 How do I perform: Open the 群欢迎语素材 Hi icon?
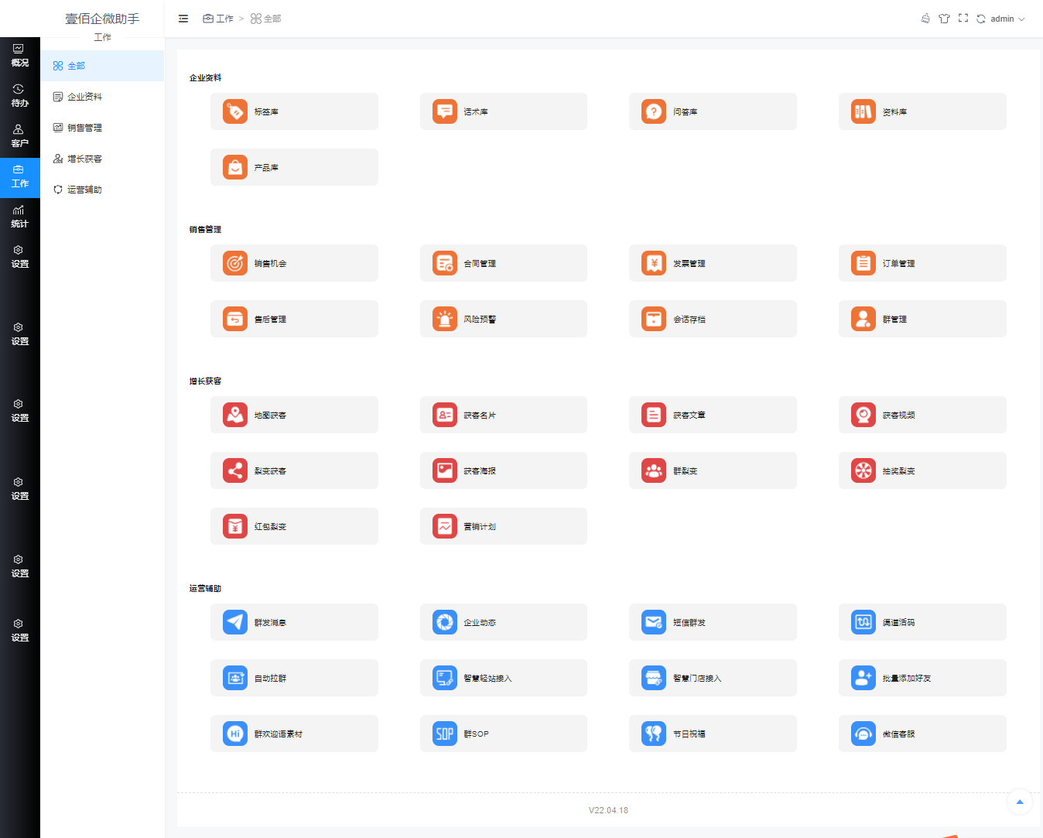pos(235,734)
